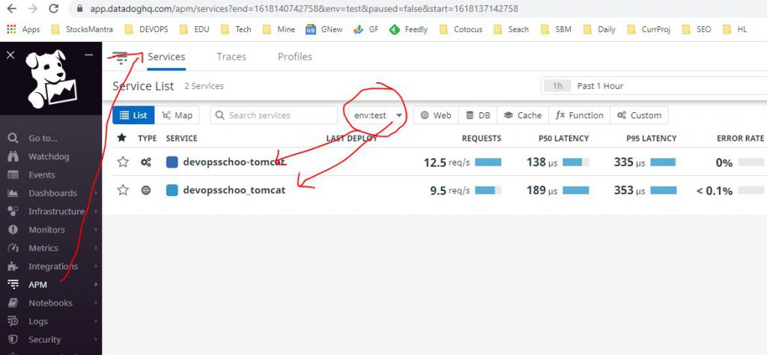Open the Profiles tab
This screenshot has width=767, height=355.
(294, 57)
